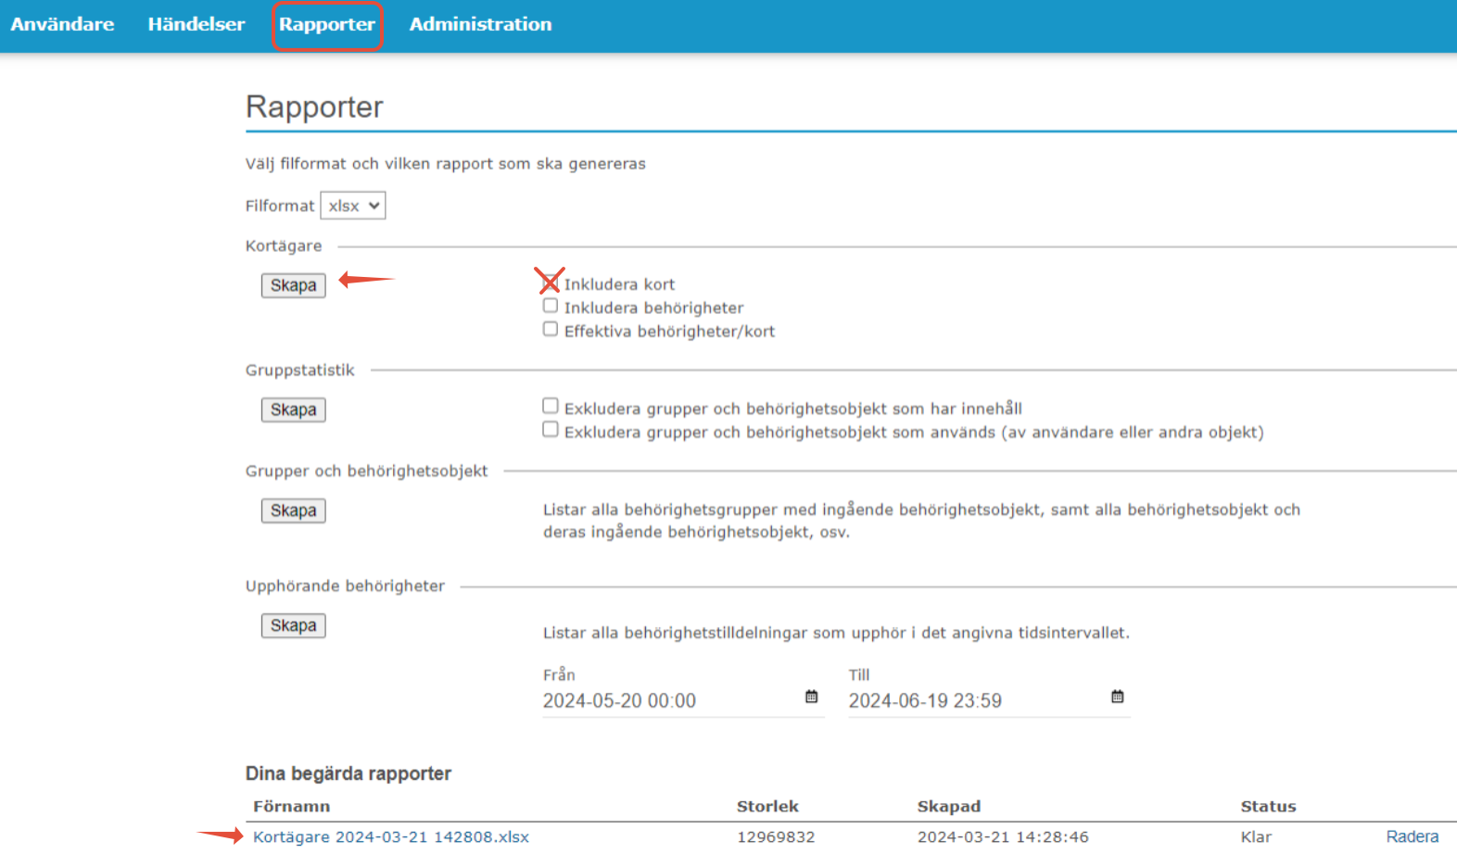Check Exkludera grupper som har innehåll
This screenshot has width=1457, height=854.
(551, 406)
